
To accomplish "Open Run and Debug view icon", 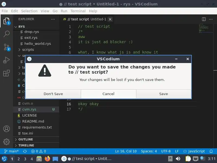I will [7, 60].
